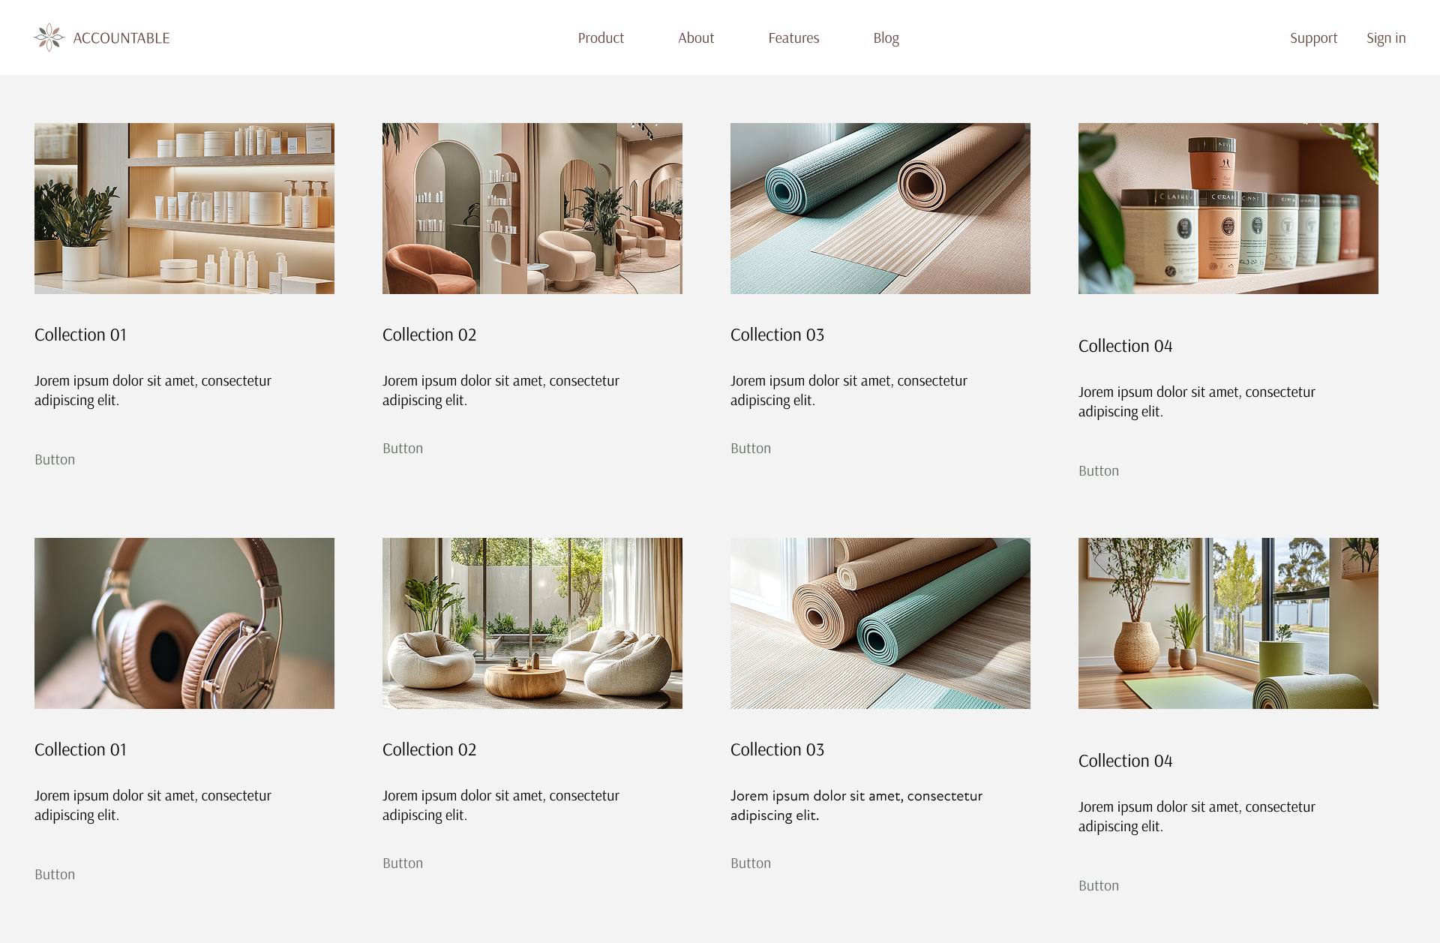This screenshot has height=943, width=1440.
Task: Click Button under first-row Collection 04
Action: tap(1099, 471)
